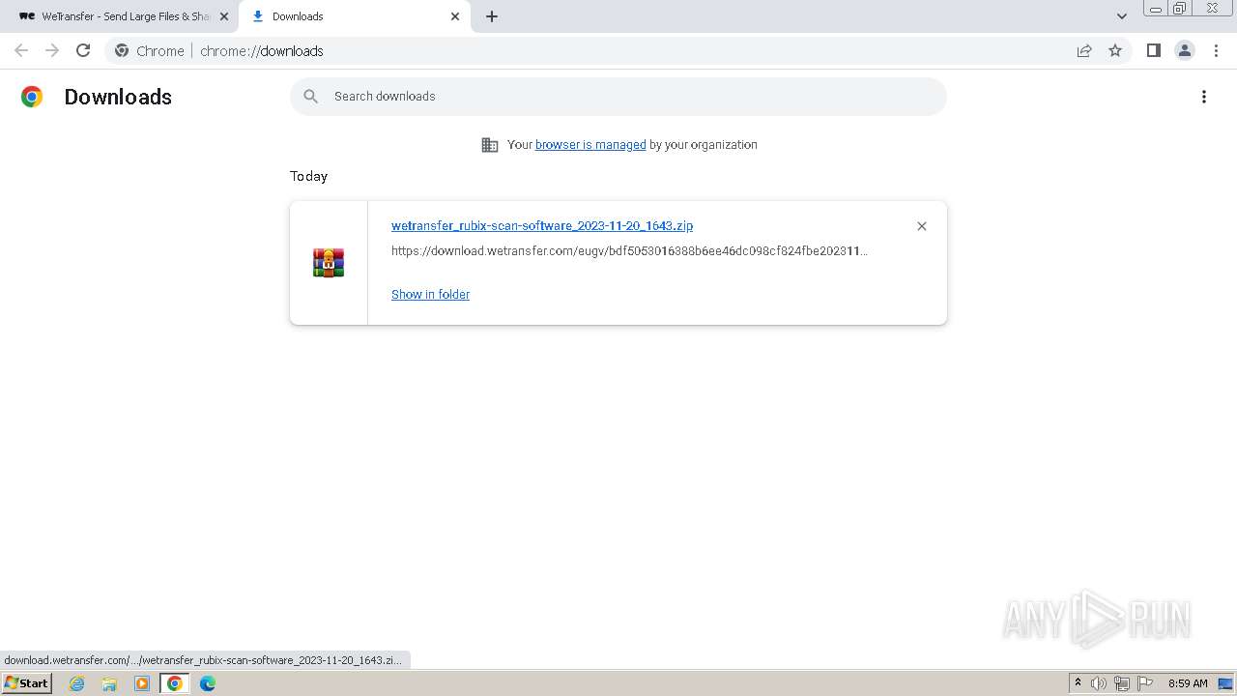Reload the downloads page
The height and width of the screenshot is (696, 1237).
[83, 50]
